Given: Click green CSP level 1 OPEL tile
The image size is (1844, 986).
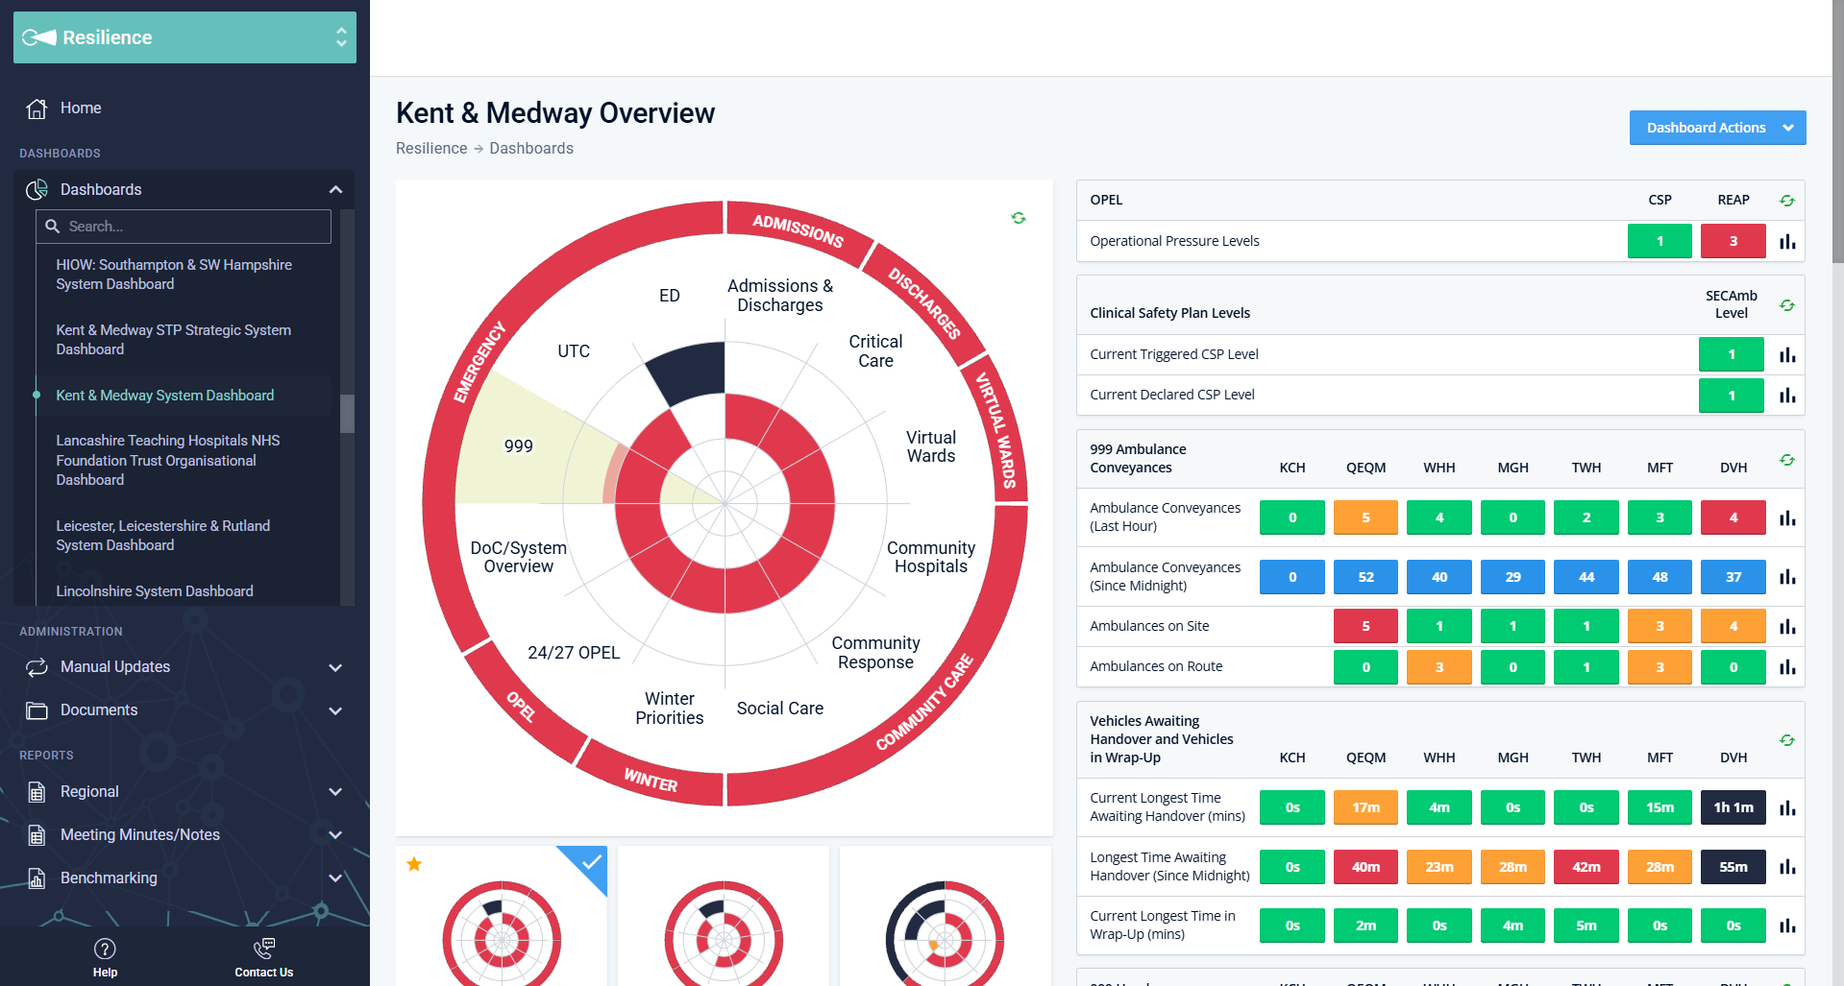Looking at the screenshot, I should click(1660, 241).
